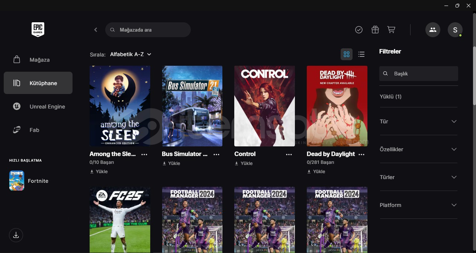Expand the Platform filter section
This screenshot has height=253, width=476.
(x=418, y=205)
